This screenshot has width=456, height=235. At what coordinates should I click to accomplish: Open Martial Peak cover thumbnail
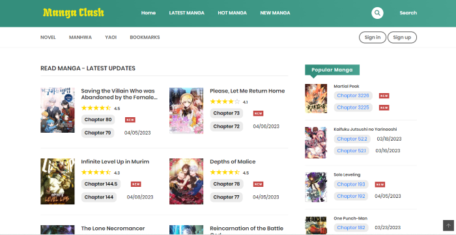click(316, 98)
